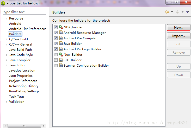The width and height of the screenshot is (191, 128).
Task: Expand the Validation tree node
Action: 6,102
